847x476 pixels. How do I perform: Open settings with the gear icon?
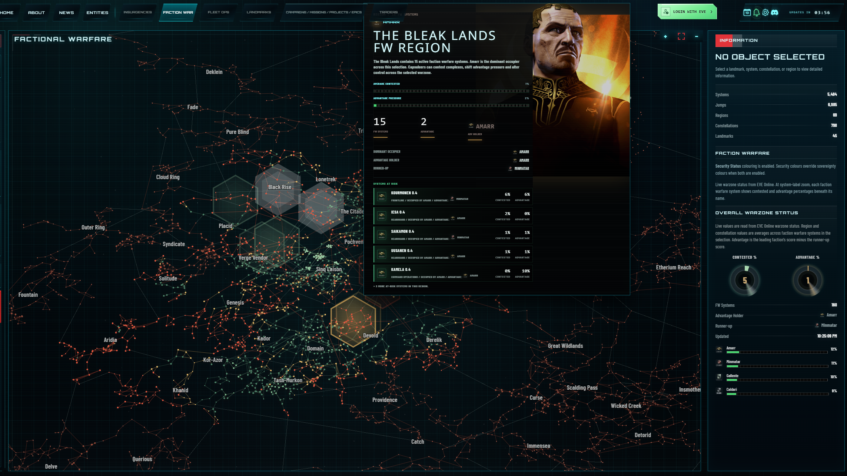pyautogui.click(x=765, y=13)
